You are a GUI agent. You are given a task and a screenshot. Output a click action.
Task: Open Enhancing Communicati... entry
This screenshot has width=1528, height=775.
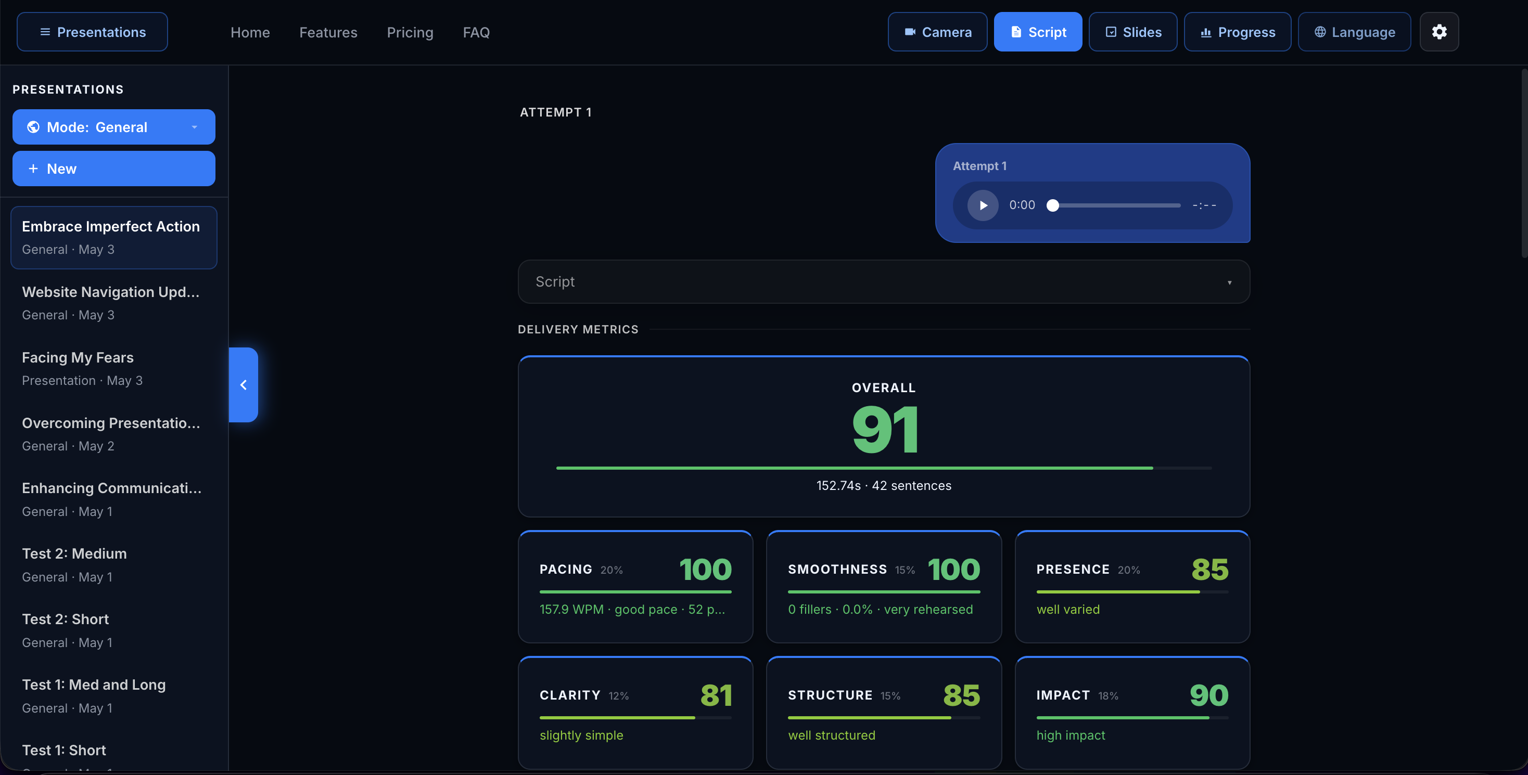[114, 499]
